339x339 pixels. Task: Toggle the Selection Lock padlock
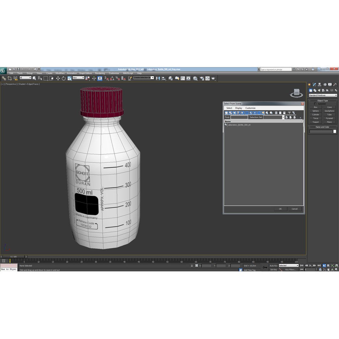click(x=192, y=266)
